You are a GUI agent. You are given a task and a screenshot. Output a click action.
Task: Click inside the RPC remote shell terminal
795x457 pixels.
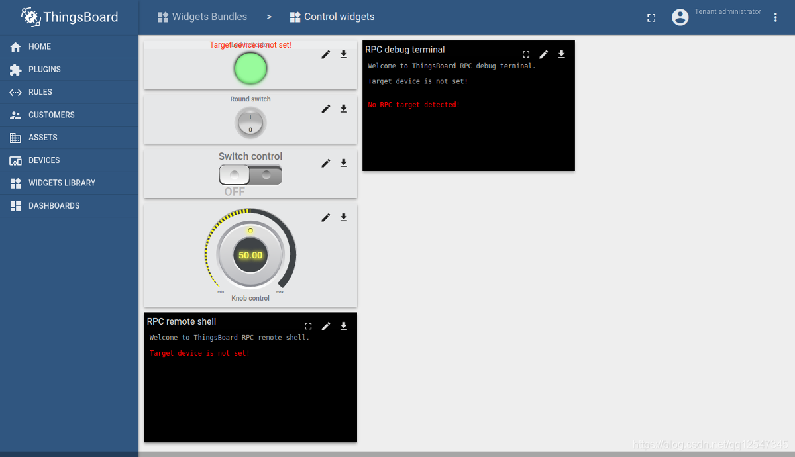coord(250,391)
